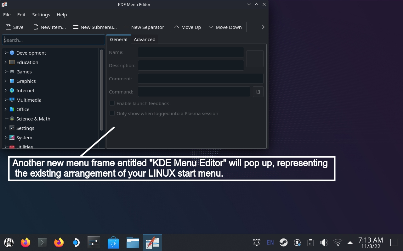Click the Save toolbar button
Image resolution: width=403 pixels, height=251 pixels.
(14, 27)
